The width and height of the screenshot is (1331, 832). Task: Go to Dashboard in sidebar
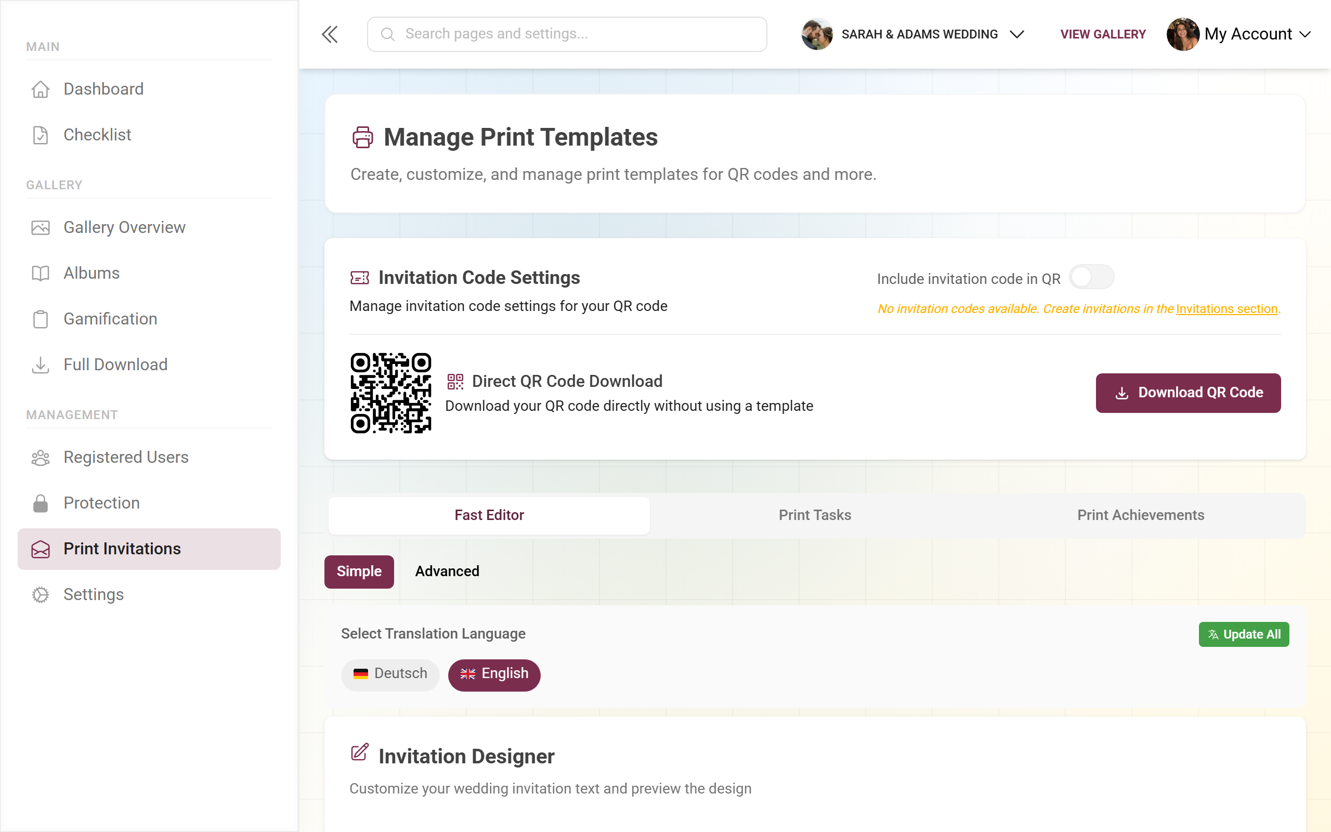pos(149,89)
